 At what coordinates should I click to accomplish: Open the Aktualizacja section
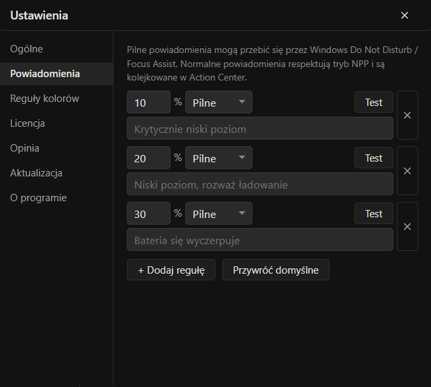click(56, 173)
